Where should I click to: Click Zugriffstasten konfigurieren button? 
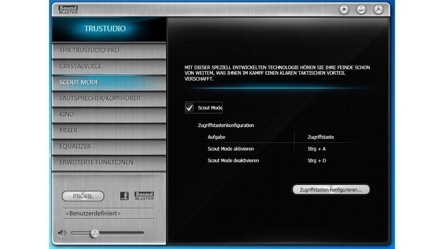point(331,190)
